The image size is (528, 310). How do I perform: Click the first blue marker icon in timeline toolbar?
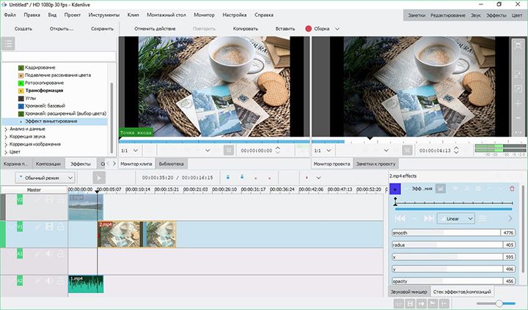click(x=228, y=178)
